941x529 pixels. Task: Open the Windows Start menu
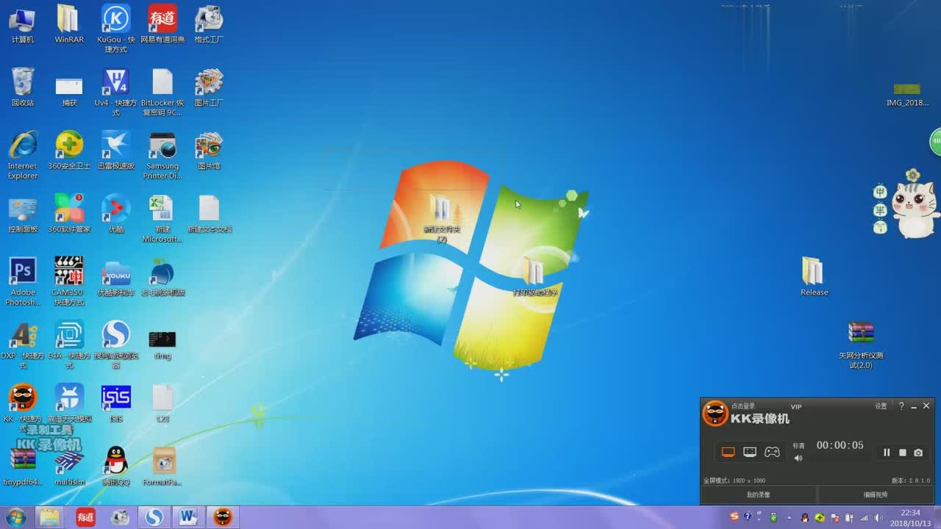15,517
